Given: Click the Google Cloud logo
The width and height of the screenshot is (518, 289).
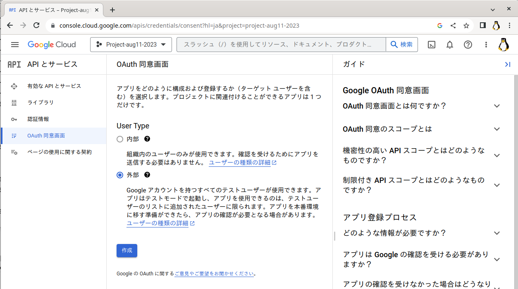Looking at the screenshot, I should point(52,45).
